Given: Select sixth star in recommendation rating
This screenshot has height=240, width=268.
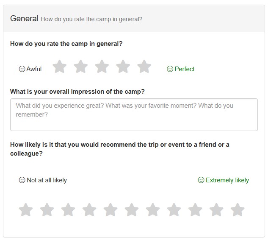Looking at the screenshot, I should 132,209.
